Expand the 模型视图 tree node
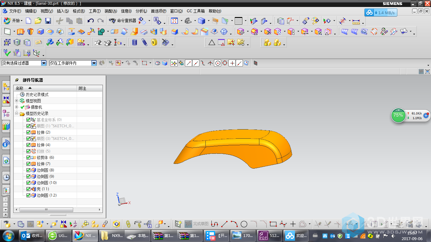431x242 pixels. click(16, 101)
